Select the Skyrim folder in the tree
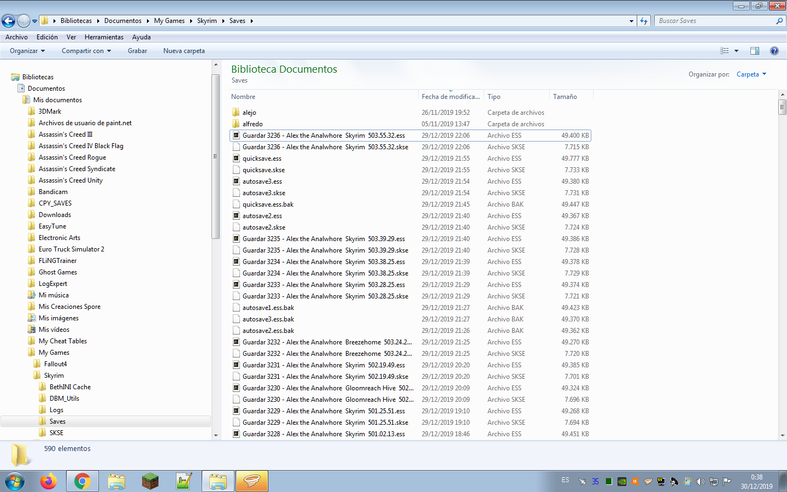This screenshot has height=492, width=787. tap(54, 376)
